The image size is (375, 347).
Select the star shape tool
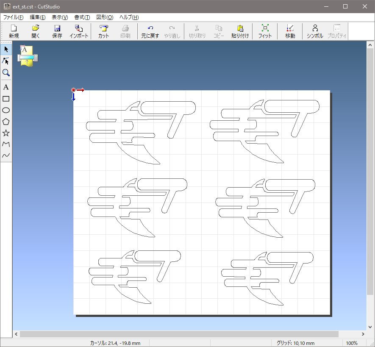[6, 133]
